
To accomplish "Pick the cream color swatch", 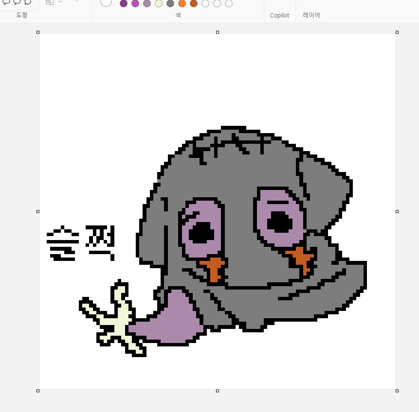I will pyautogui.click(x=159, y=3).
